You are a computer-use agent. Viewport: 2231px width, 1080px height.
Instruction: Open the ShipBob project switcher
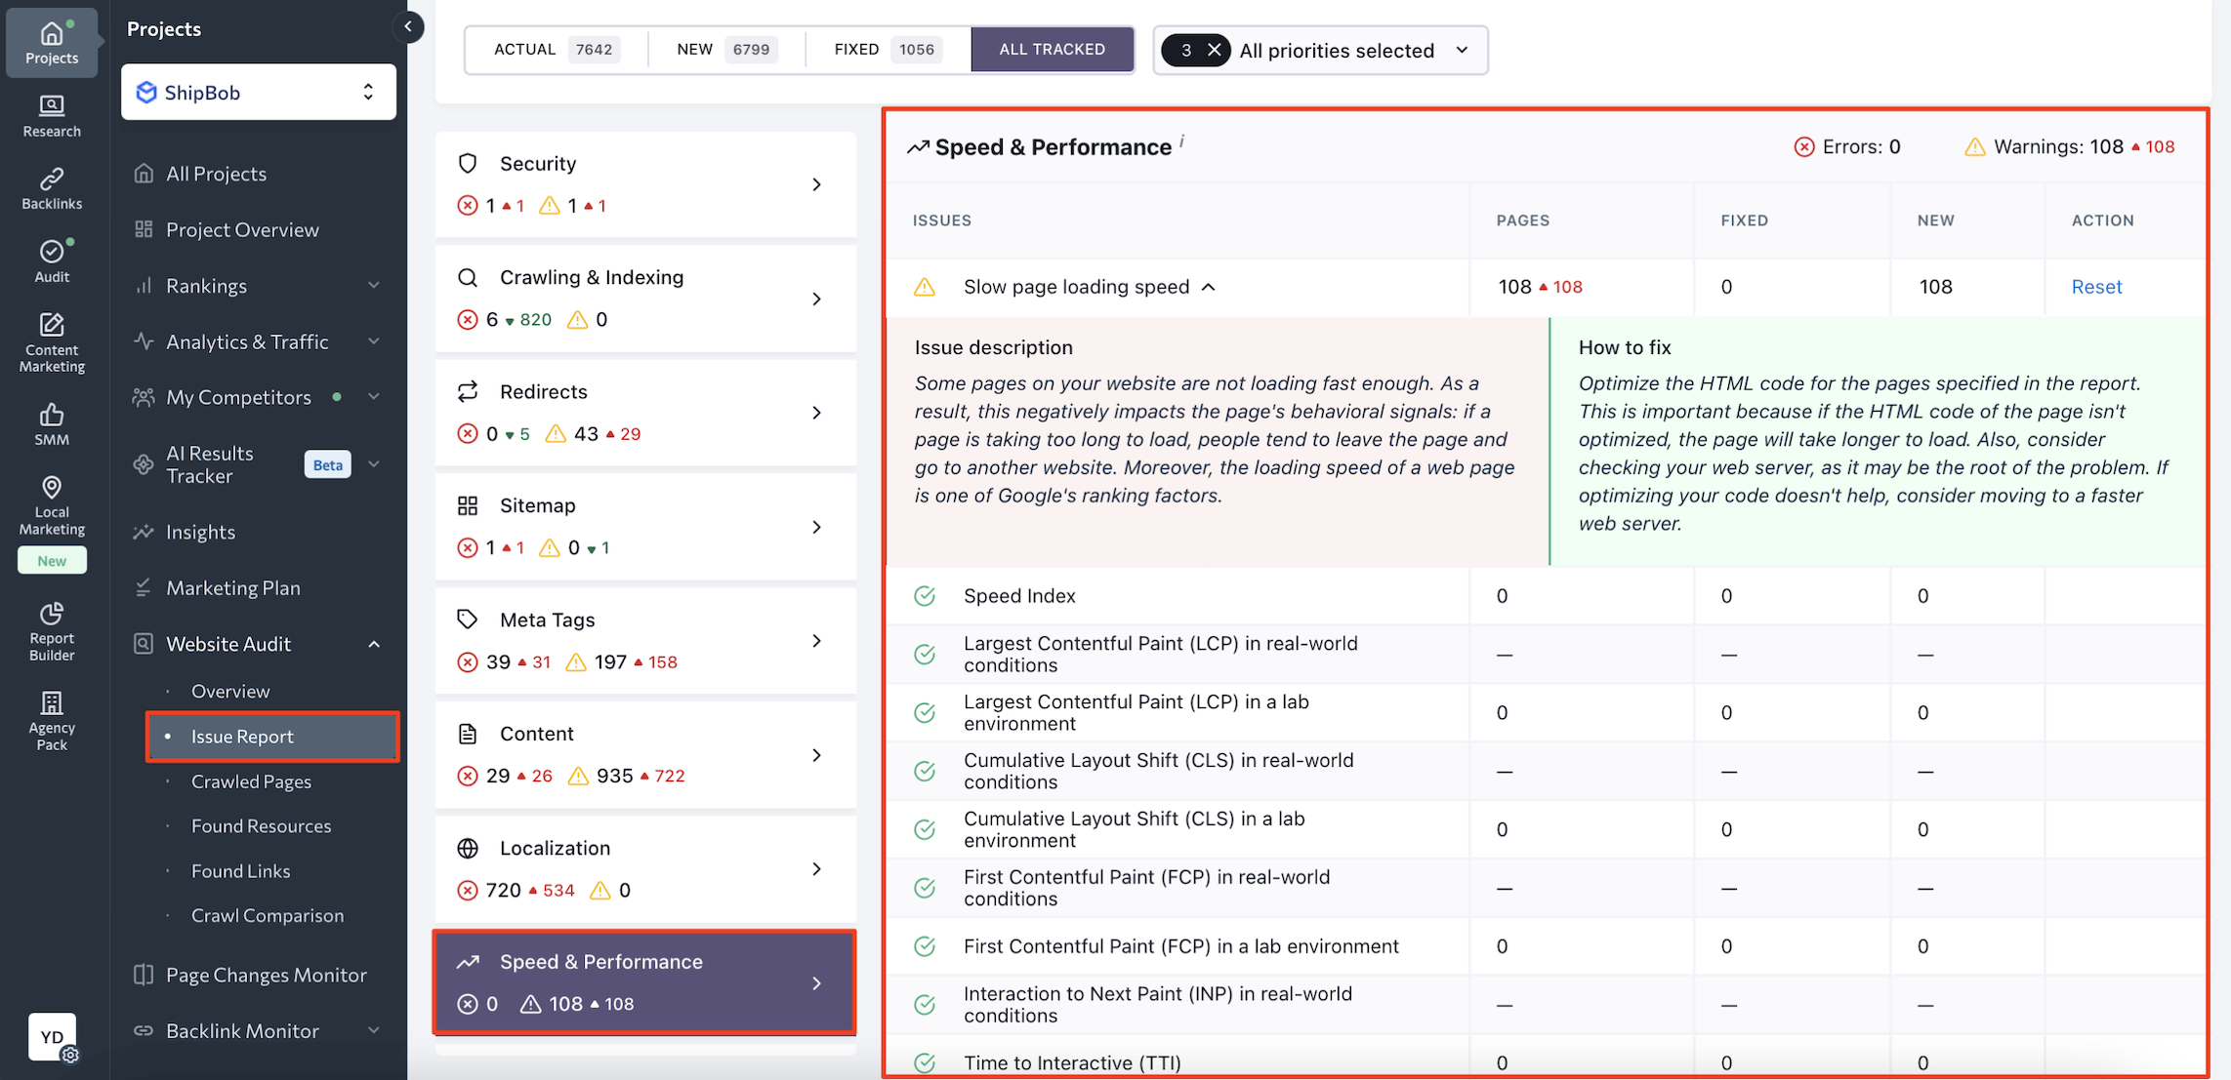258,92
